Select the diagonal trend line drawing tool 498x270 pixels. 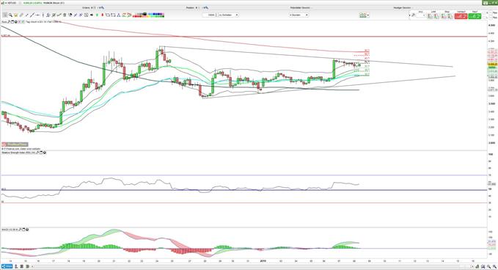[32, 15]
